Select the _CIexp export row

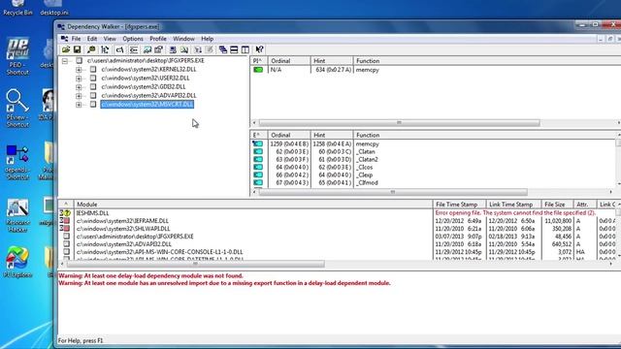tap(435, 174)
